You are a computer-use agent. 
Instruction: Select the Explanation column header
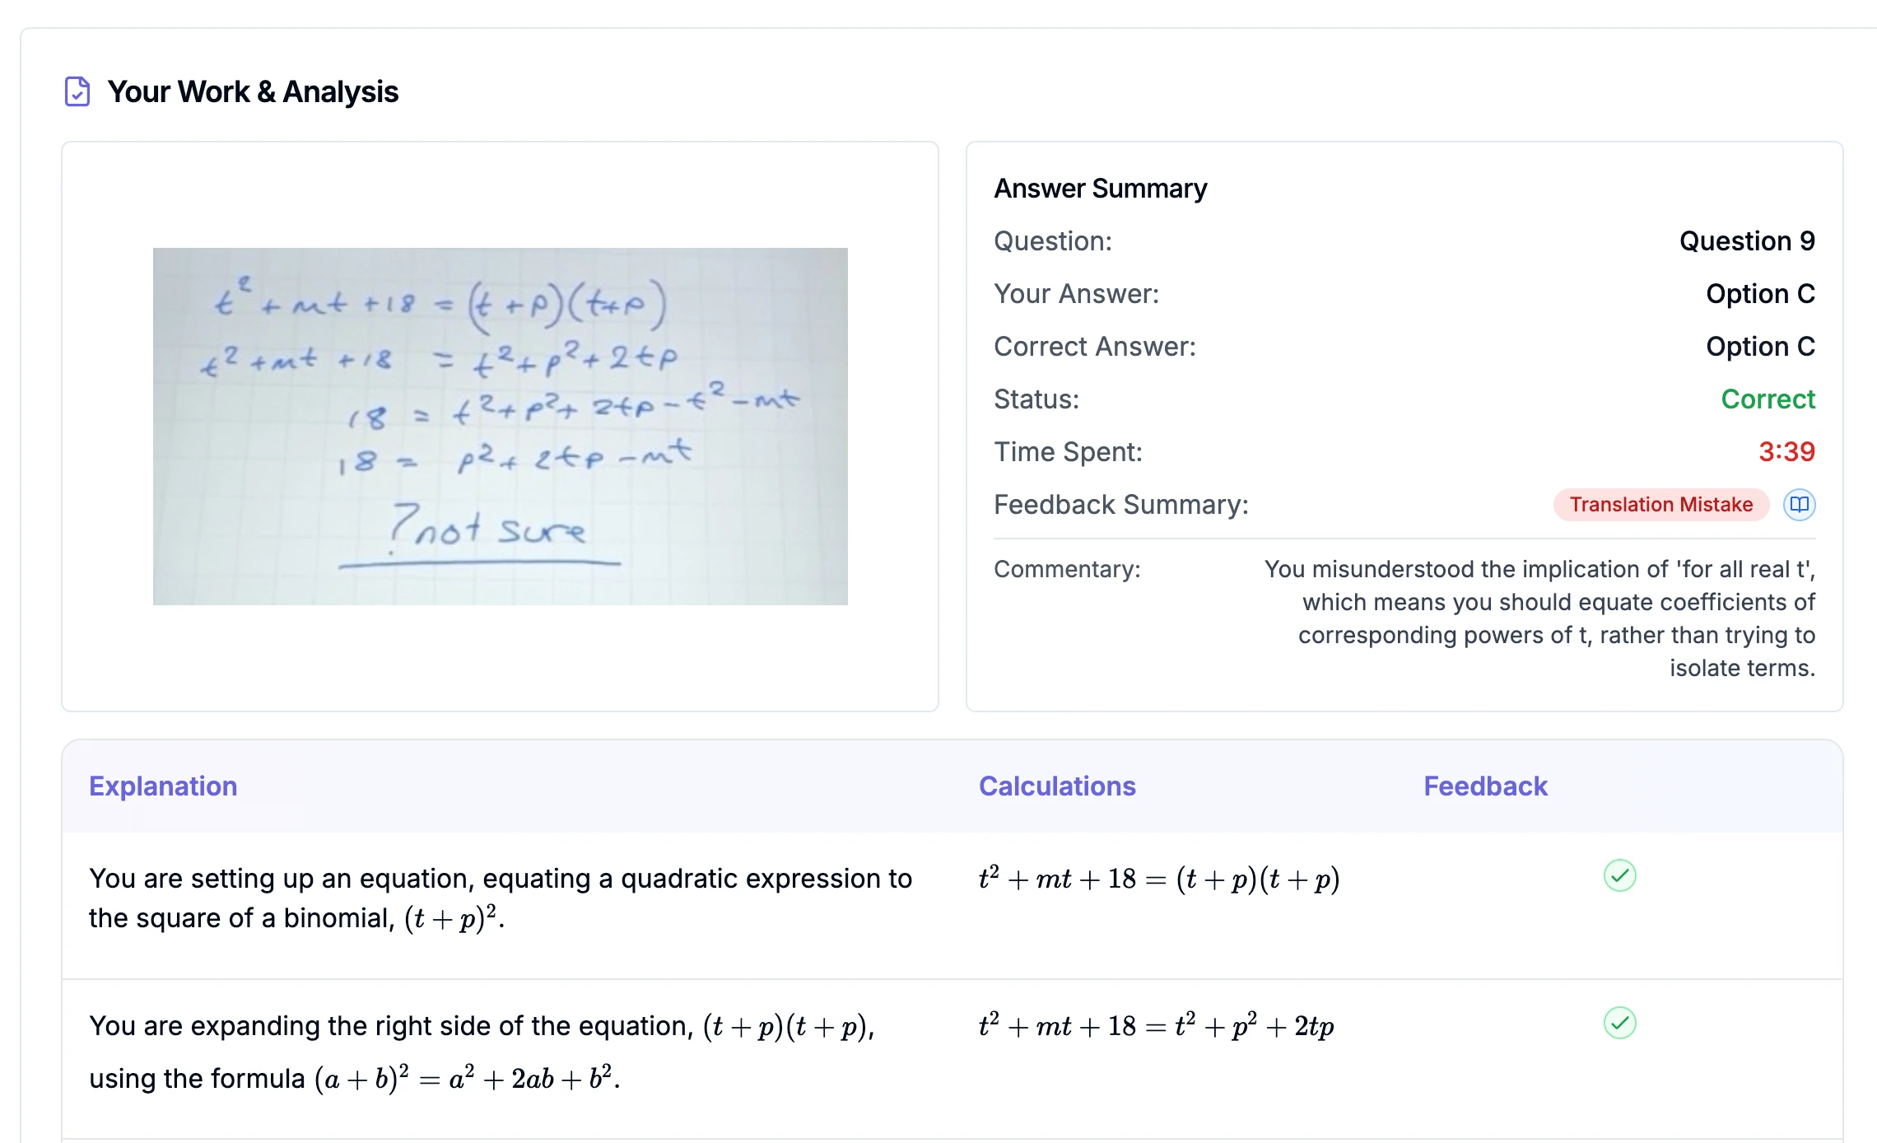(162, 786)
